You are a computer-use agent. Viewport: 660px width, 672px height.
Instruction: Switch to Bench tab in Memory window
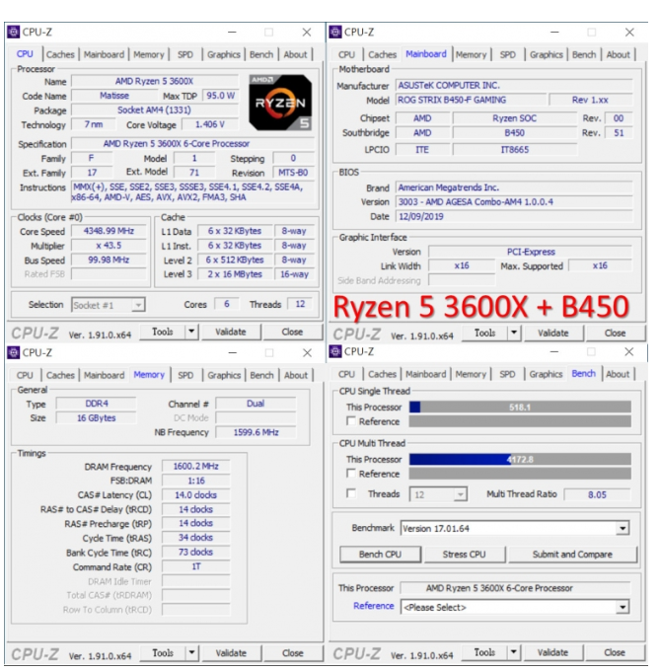(x=261, y=375)
